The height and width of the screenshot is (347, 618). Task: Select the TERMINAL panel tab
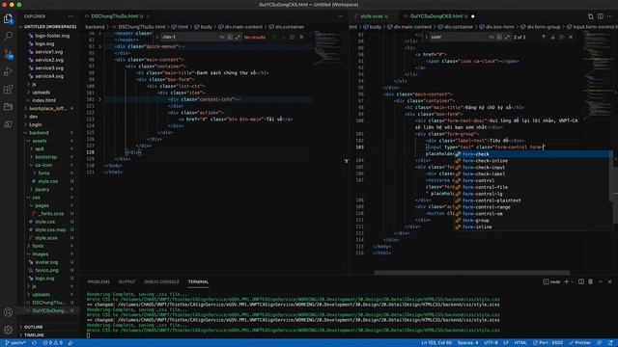[198, 281]
